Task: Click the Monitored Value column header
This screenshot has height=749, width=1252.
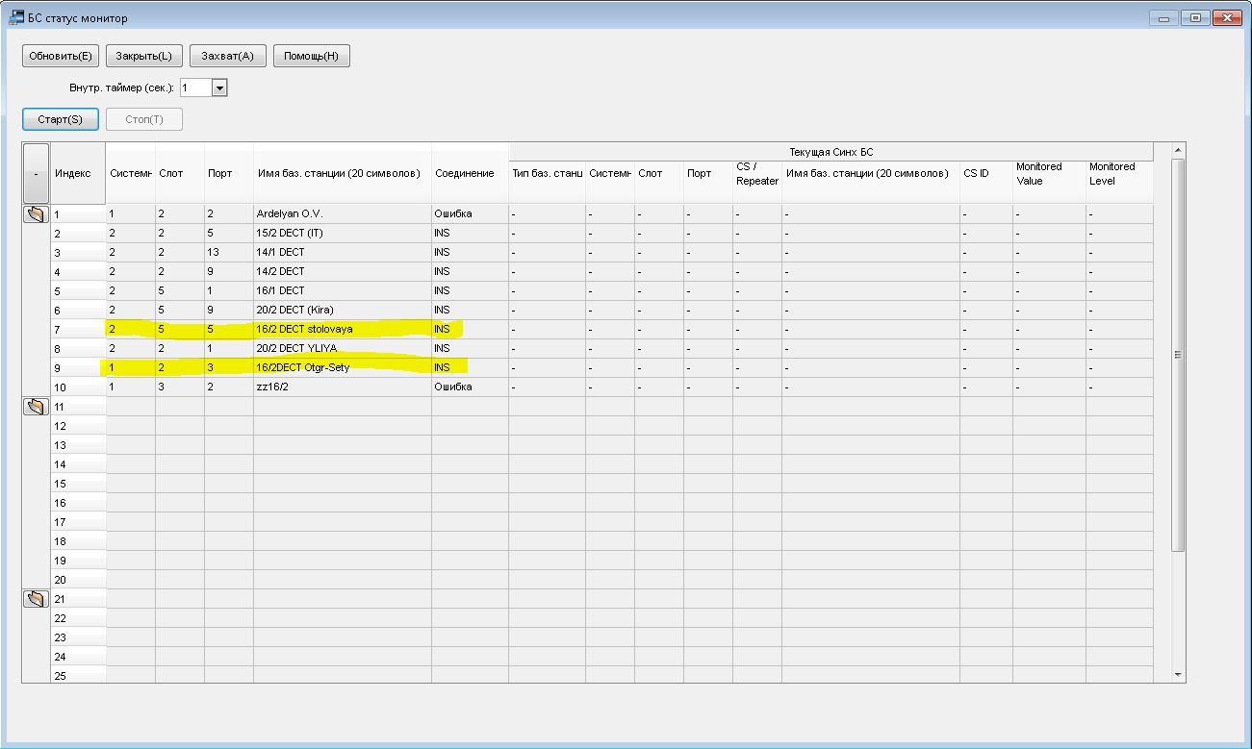Action: [1050, 173]
